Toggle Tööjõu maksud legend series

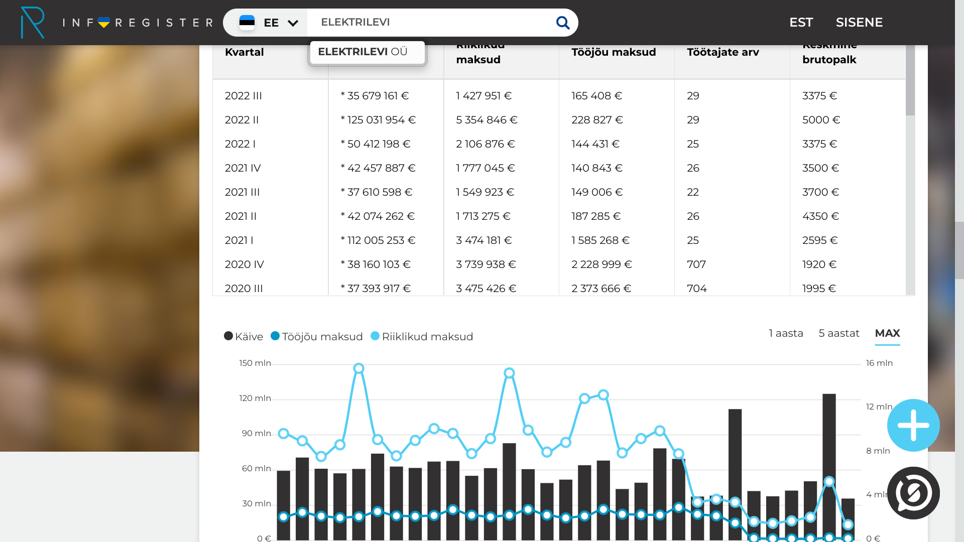[317, 336]
